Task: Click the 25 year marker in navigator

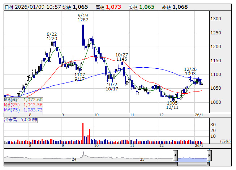Action: (x=142, y=159)
